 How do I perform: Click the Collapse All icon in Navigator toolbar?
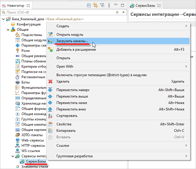(x=89, y=5)
